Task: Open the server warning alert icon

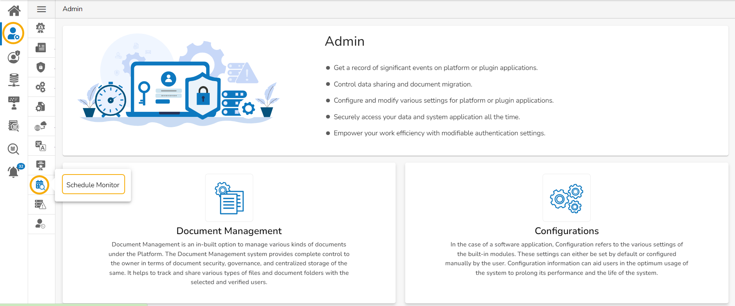Action: pyautogui.click(x=40, y=205)
